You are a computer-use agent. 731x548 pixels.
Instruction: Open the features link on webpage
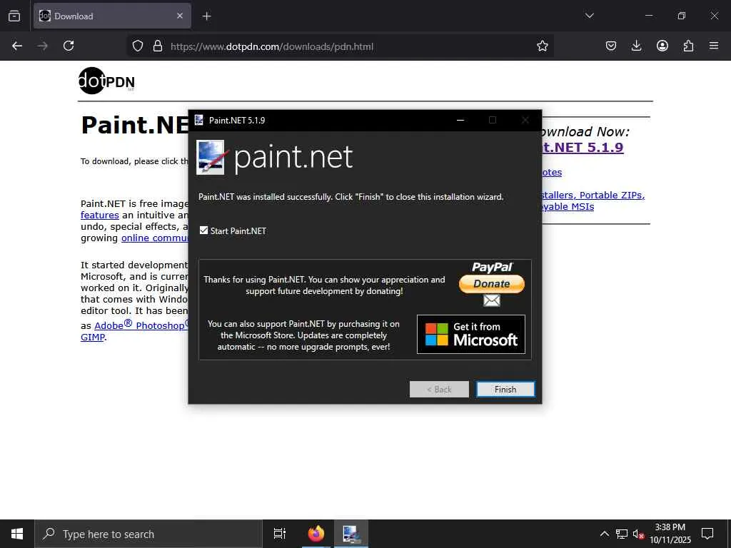100,215
